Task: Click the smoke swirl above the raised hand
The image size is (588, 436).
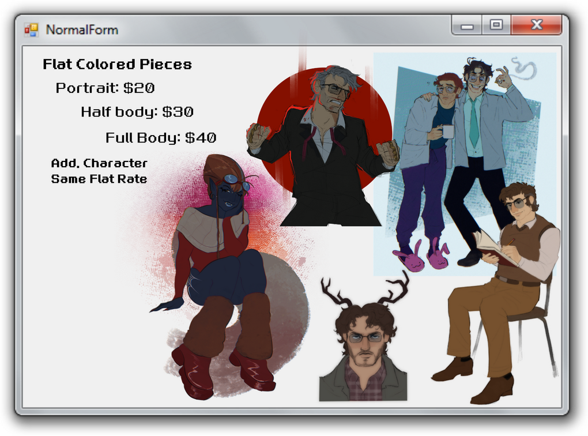Action: coord(523,68)
